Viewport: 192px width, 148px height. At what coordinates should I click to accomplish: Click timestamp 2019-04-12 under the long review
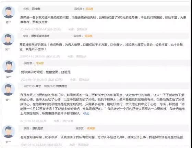pyautogui.click(x=33, y=121)
